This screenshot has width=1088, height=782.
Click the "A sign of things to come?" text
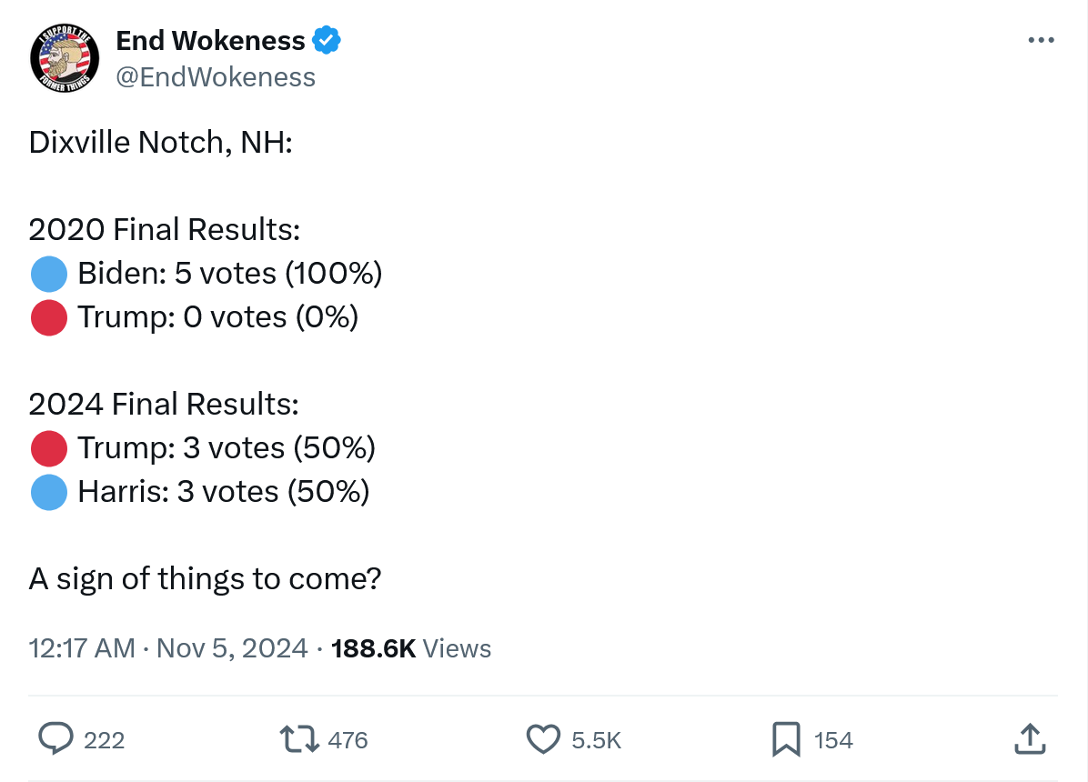pos(205,579)
